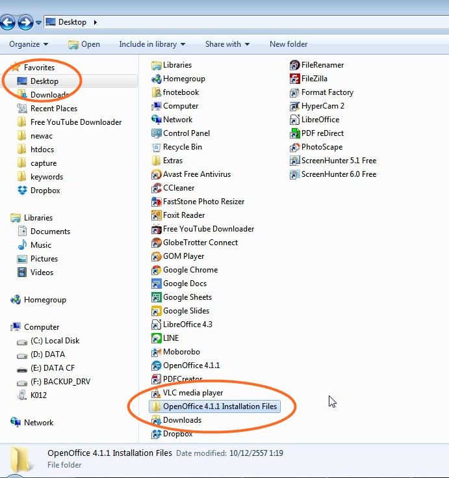Screen dimensions: 449x478
Task: Open the (E:) DATA CF drive
Action: (x=45, y=368)
